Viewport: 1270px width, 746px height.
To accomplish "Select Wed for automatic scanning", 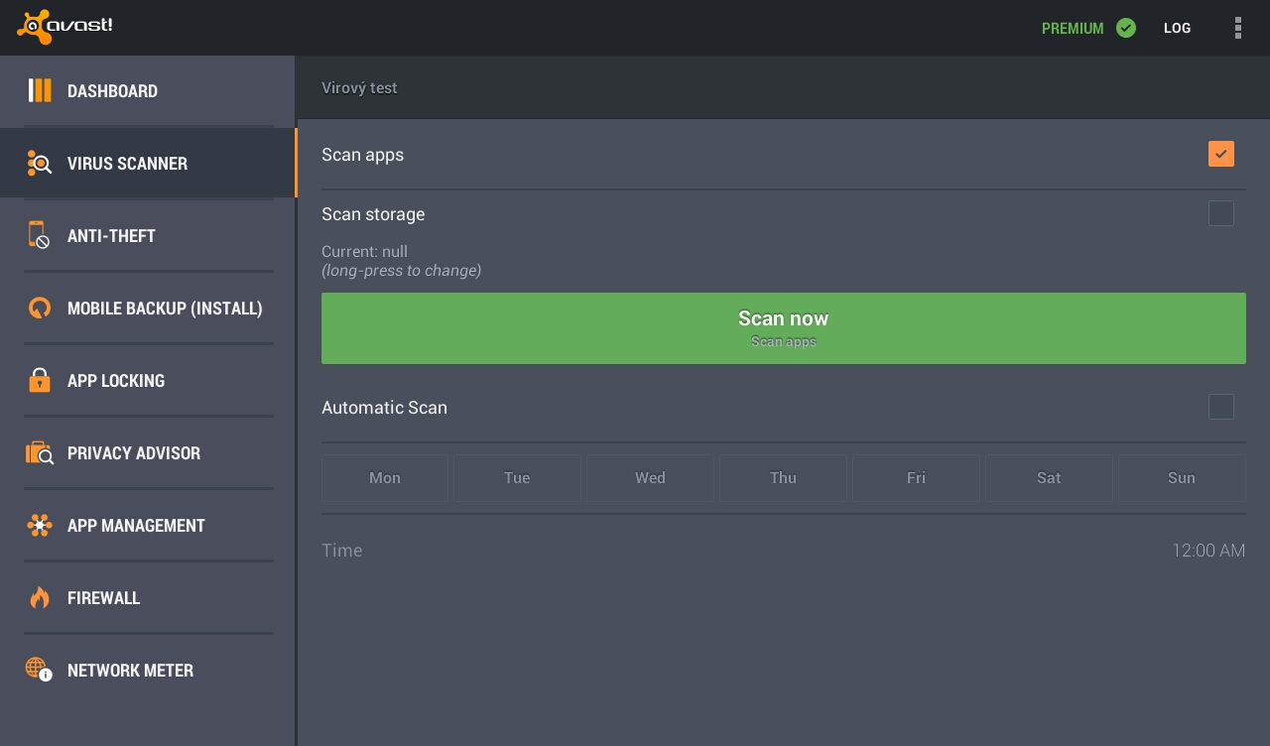I will pos(650,477).
